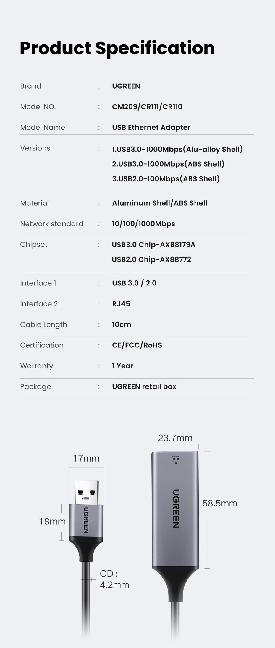The height and width of the screenshot is (648, 275).
Task: Click the "Aluminum Shell/ABS Shell" material value
Action: [159, 203]
